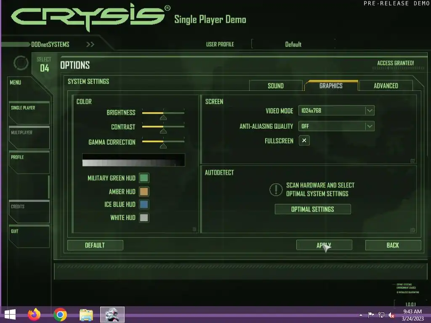Image resolution: width=431 pixels, height=323 pixels.
Task: Show hidden tray icons arrow
Action: click(x=361, y=315)
